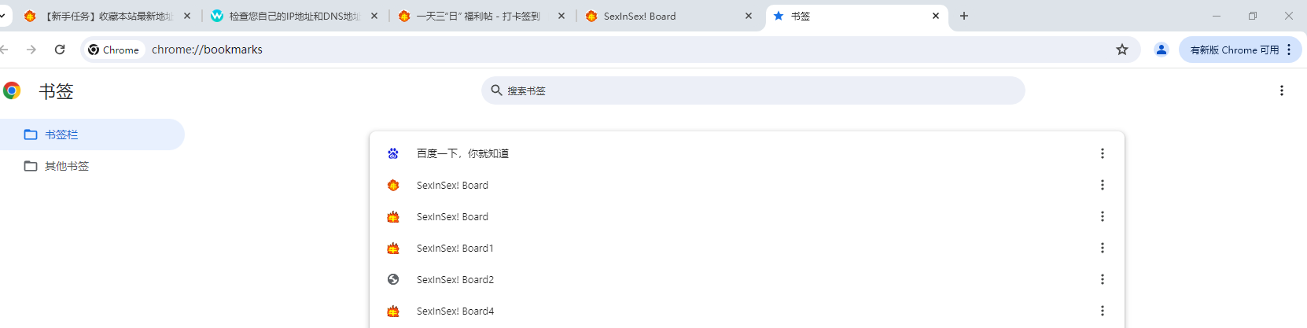Select the 百度一下，你就知道 bookmark entry

coord(747,153)
